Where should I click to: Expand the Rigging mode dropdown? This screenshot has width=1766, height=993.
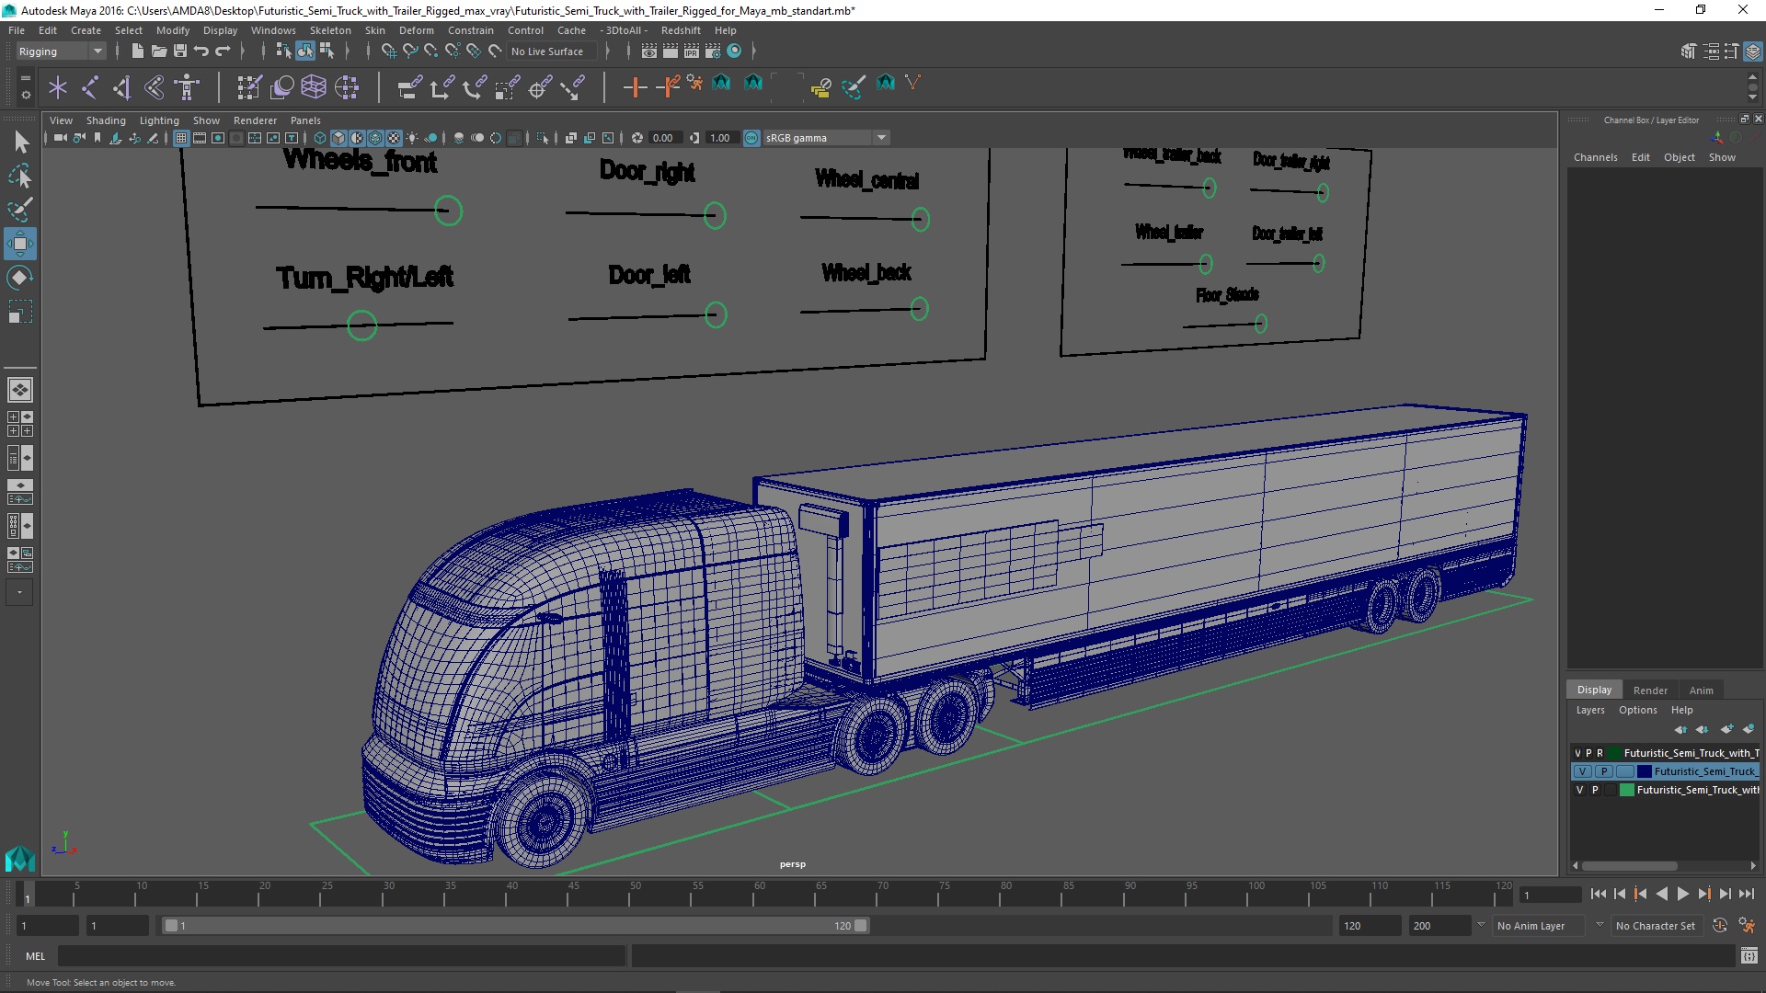pyautogui.click(x=98, y=51)
